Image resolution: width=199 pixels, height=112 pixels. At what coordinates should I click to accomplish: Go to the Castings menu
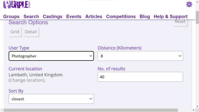(52, 17)
